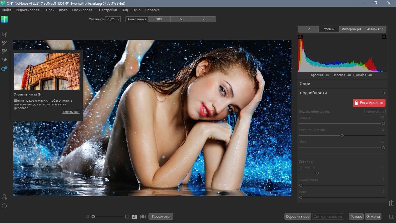The height and width of the screenshot is (223, 396).
Task: Select the masking brush tool in the sidebar
Action: coord(4,43)
